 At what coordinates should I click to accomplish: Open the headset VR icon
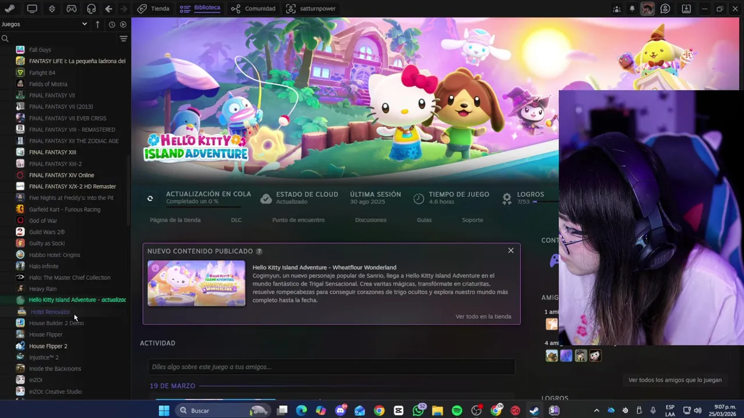pos(91,9)
